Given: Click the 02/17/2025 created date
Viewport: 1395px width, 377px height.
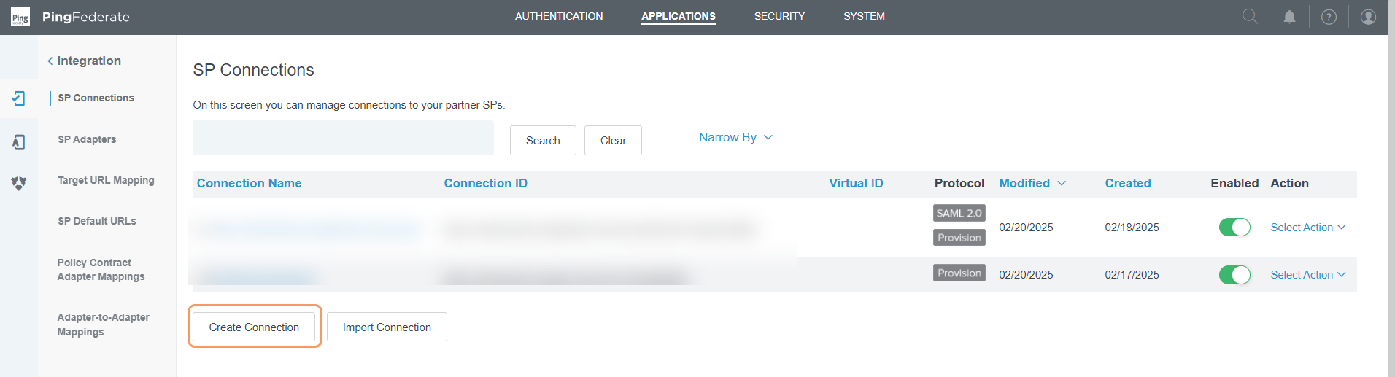Looking at the screenshot, I should point(1132,275).
